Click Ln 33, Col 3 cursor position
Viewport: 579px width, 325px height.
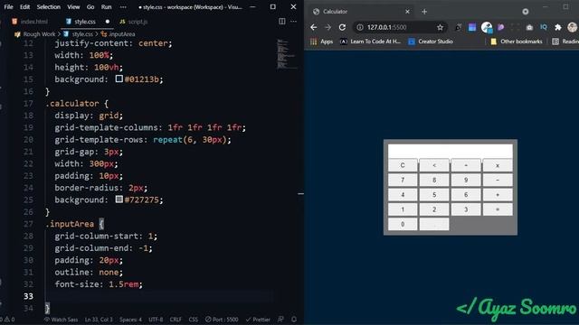click(x=99, y=320)
